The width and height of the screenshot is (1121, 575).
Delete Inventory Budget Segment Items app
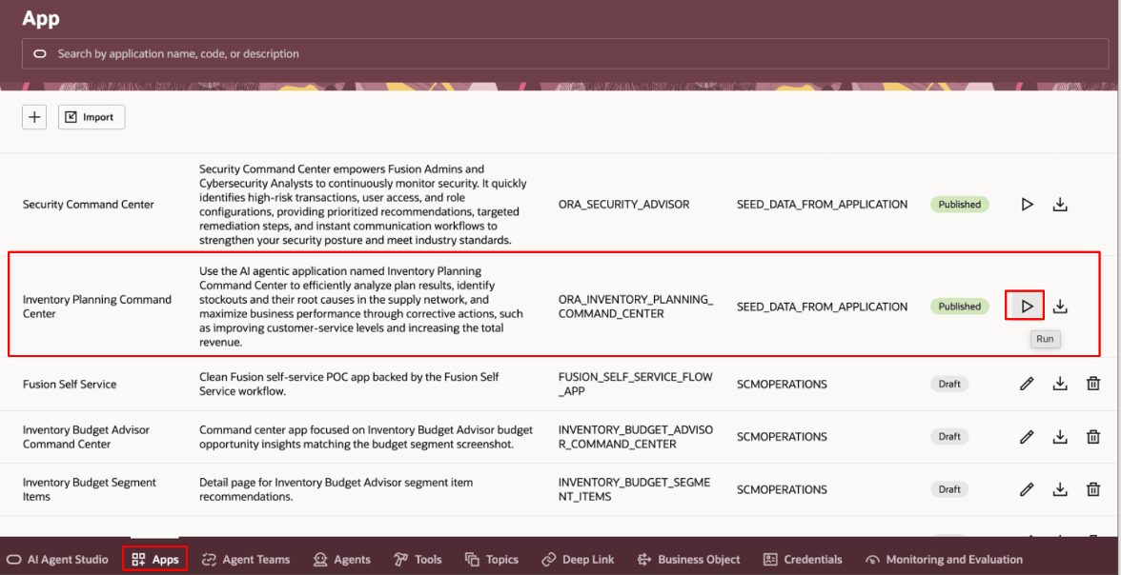(1093, 489)
